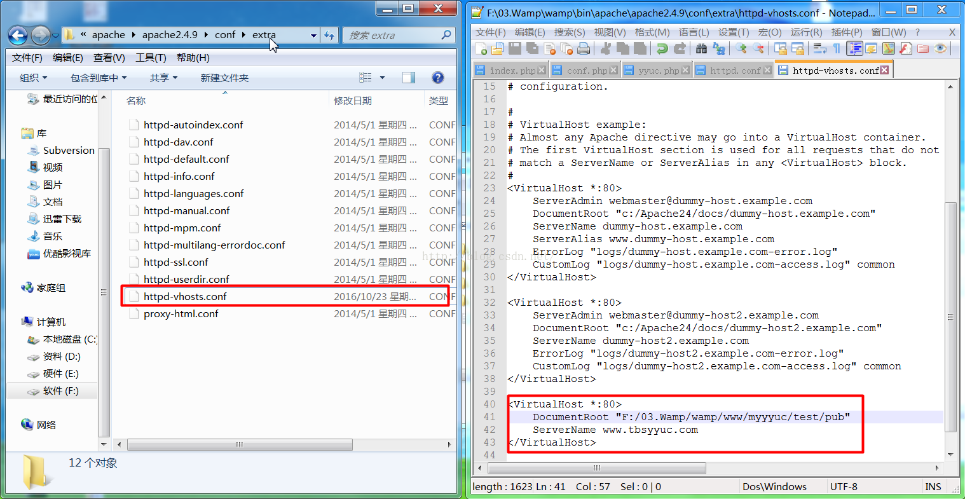Click the 名称 column header
This screenshot has height=499, width=965.
pos(136,100)
